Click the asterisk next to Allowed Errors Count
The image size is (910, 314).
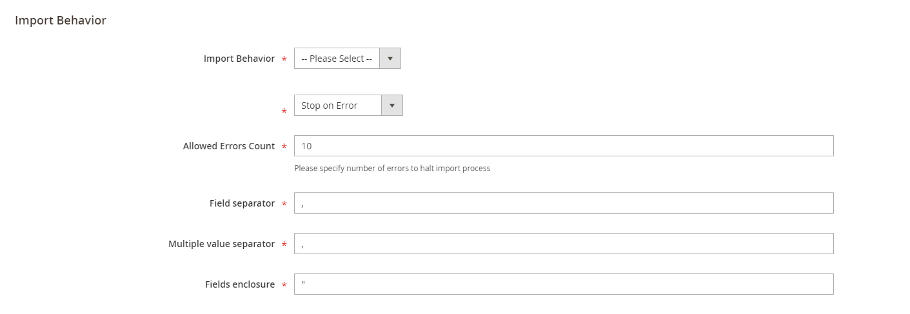click(284, 147)
